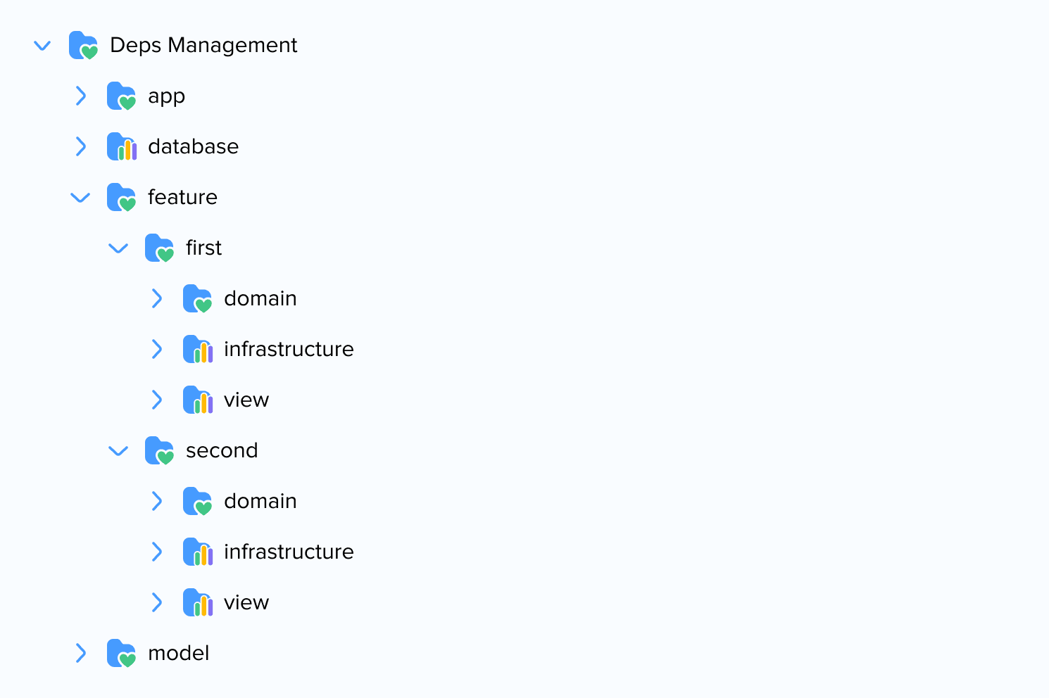1049x698 pixels.
Task: Expand domain chevron under first
Action: 157,299
